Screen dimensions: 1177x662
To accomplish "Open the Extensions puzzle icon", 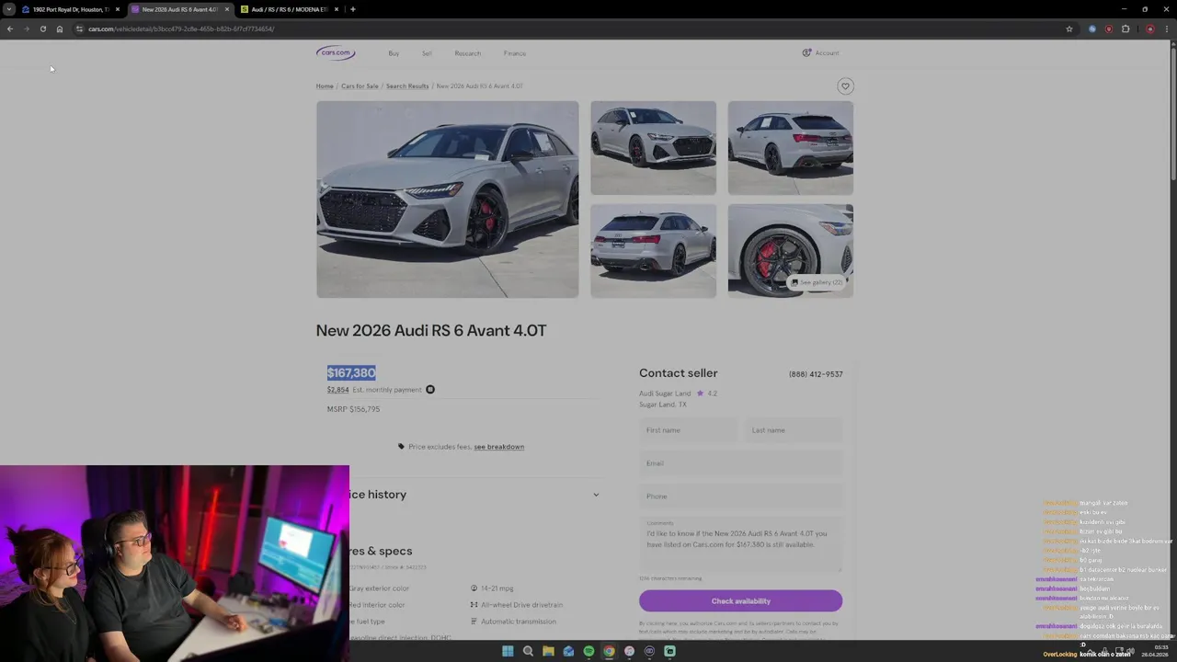I will (1126, 29).
